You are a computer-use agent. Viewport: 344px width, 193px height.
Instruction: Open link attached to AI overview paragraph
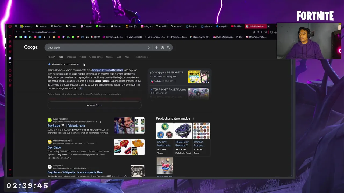click(x=80, y=88)
